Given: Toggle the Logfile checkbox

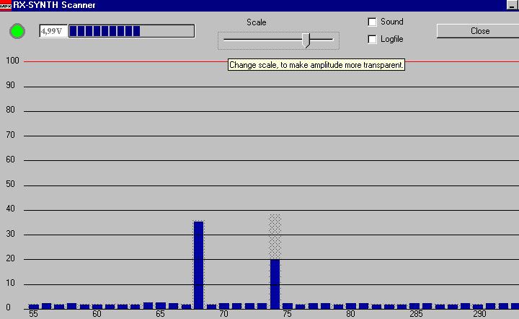Looking at the screenshot, I should coord(373,39).
